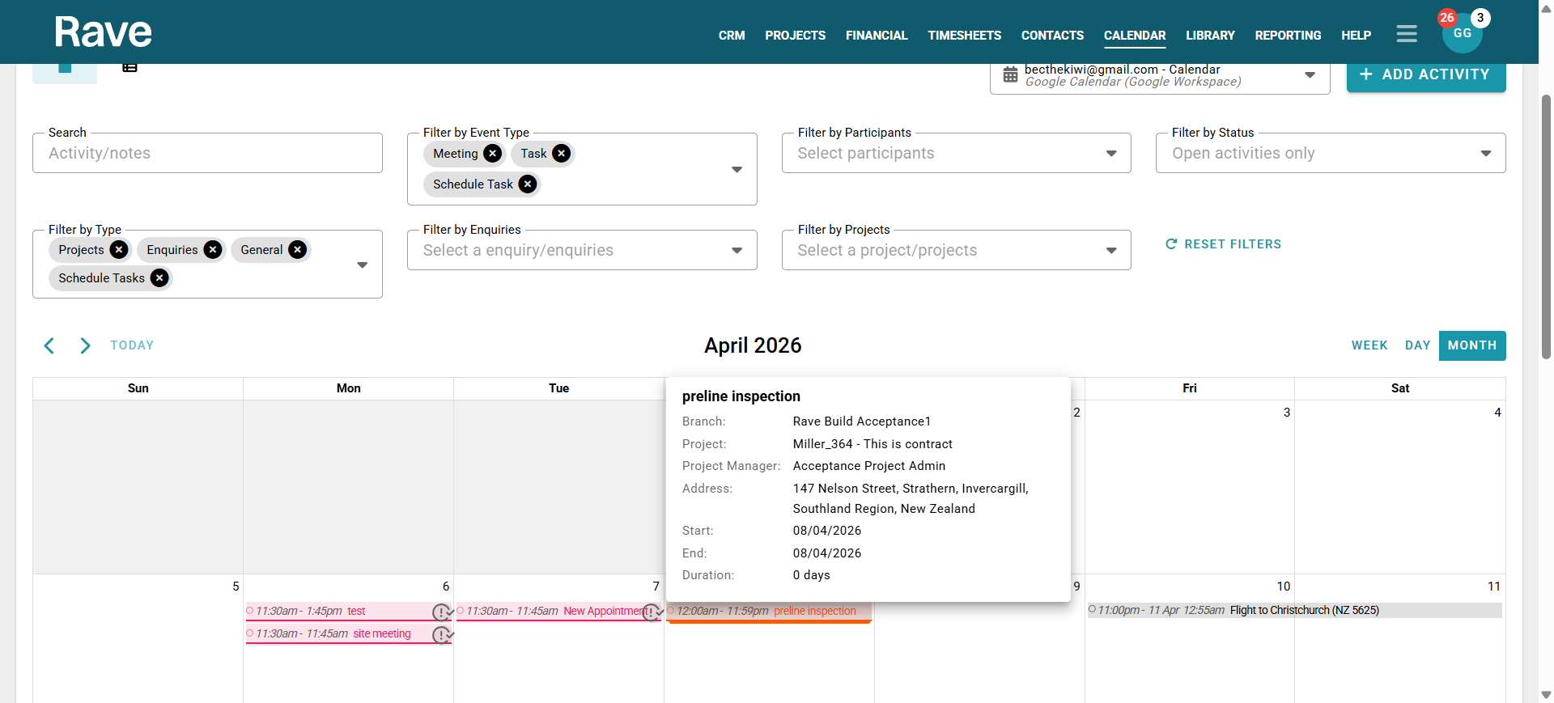
Task: Open the CALENDAR menu
Action: click(x=1135, y=36)
